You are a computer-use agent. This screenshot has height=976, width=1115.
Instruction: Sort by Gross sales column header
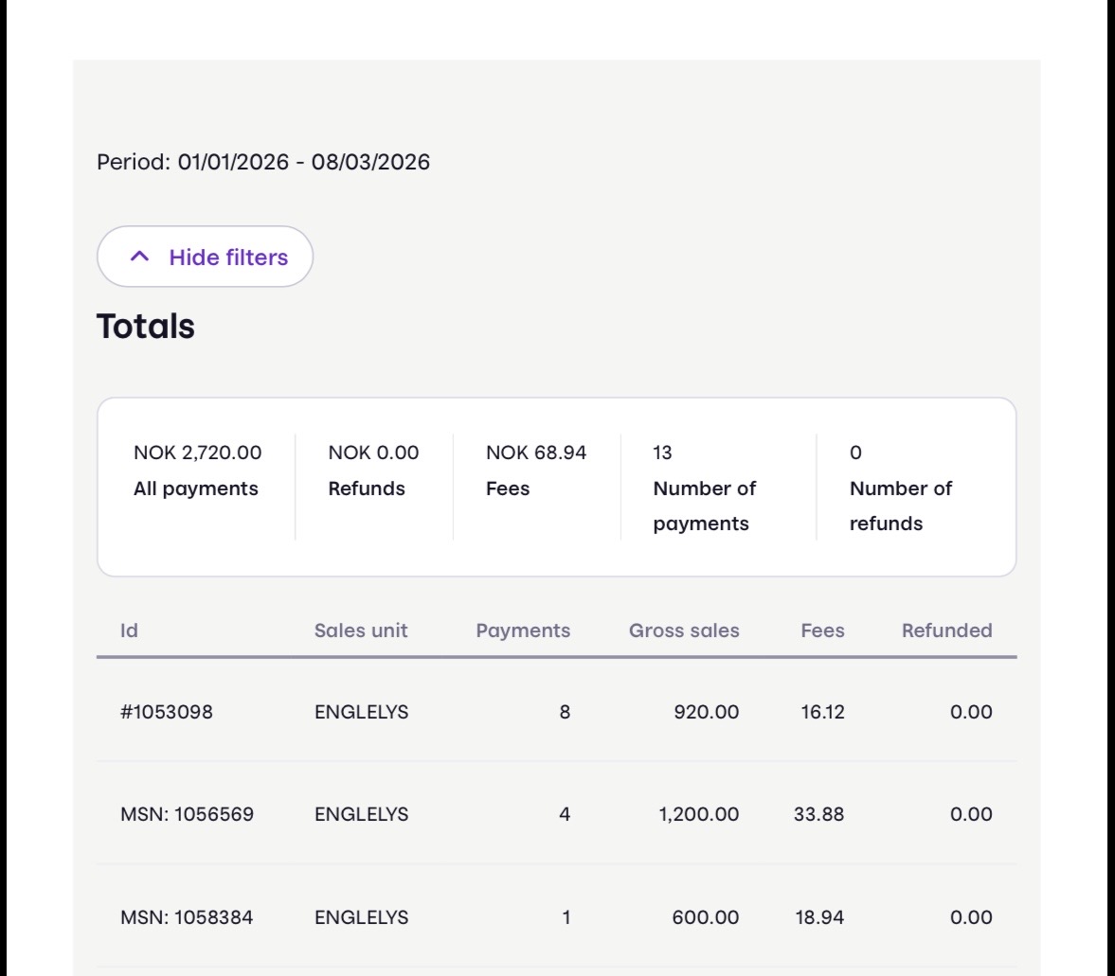684,630
